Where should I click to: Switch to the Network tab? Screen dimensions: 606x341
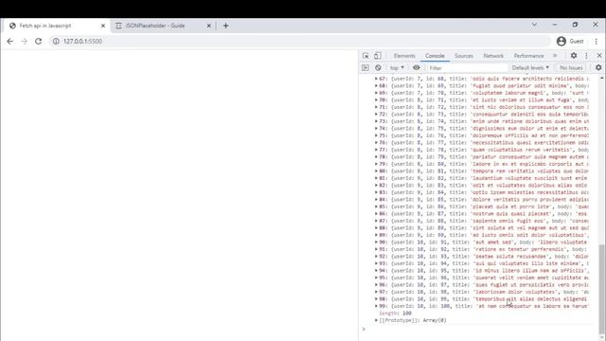tap(493, 56)
